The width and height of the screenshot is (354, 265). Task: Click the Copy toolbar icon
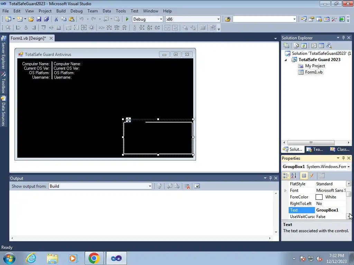(x=64, y=19)
